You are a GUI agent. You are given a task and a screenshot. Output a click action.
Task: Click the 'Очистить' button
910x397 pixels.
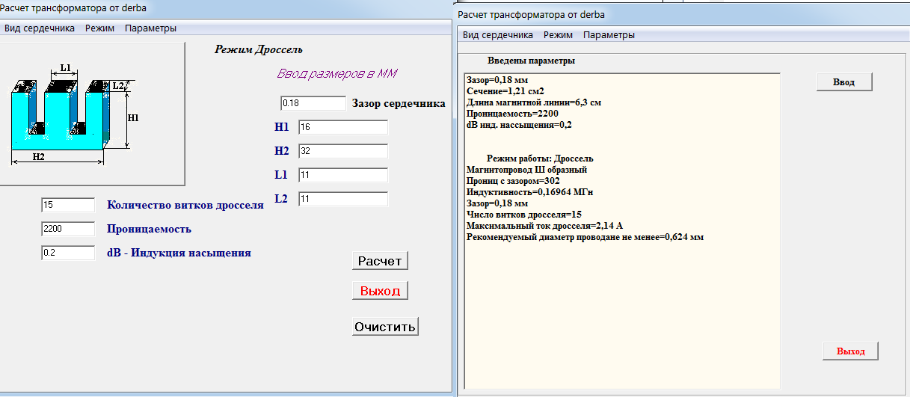pyautogui.click(x=384, y=327)
